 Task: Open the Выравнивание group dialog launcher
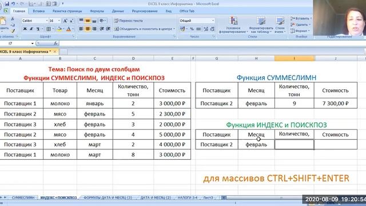click(174, 37)
